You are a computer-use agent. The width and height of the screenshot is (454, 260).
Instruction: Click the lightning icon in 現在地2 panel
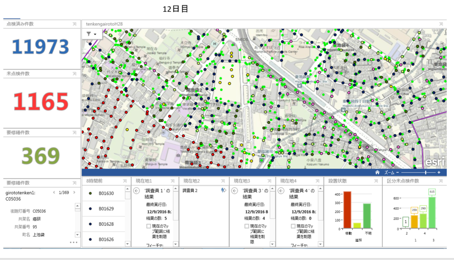tap(223, 190)
